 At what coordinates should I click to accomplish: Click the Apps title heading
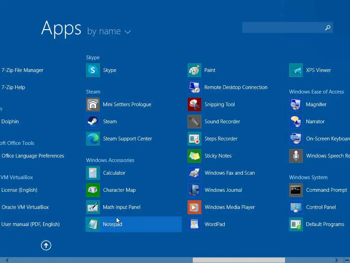click(x=61, y=28)
